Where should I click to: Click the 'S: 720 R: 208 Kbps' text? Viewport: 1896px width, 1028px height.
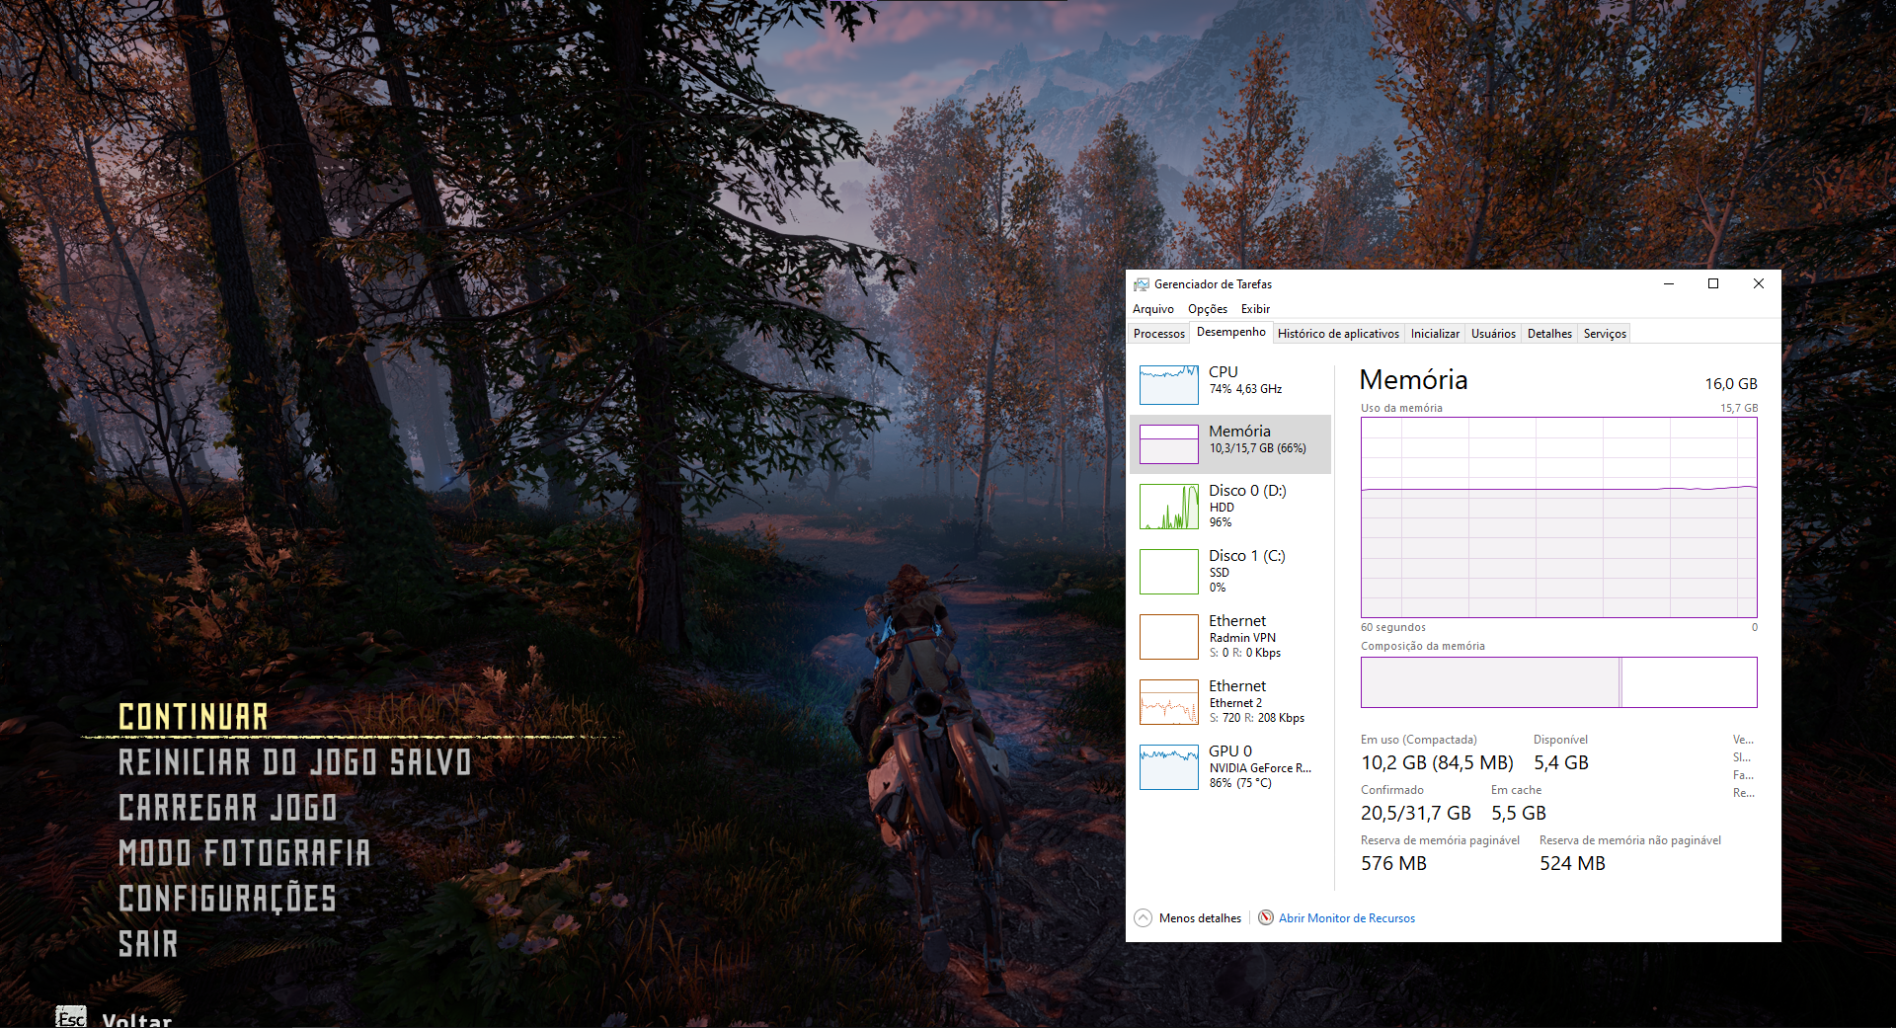coord(1257,718)
